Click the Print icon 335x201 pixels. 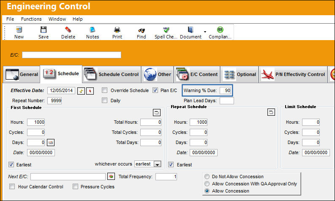(x=117, y=30)
